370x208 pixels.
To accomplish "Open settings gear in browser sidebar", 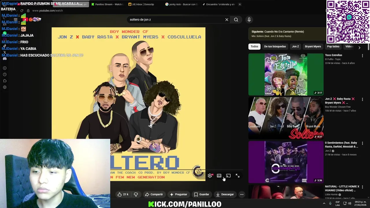I will [x=5, y=87].
